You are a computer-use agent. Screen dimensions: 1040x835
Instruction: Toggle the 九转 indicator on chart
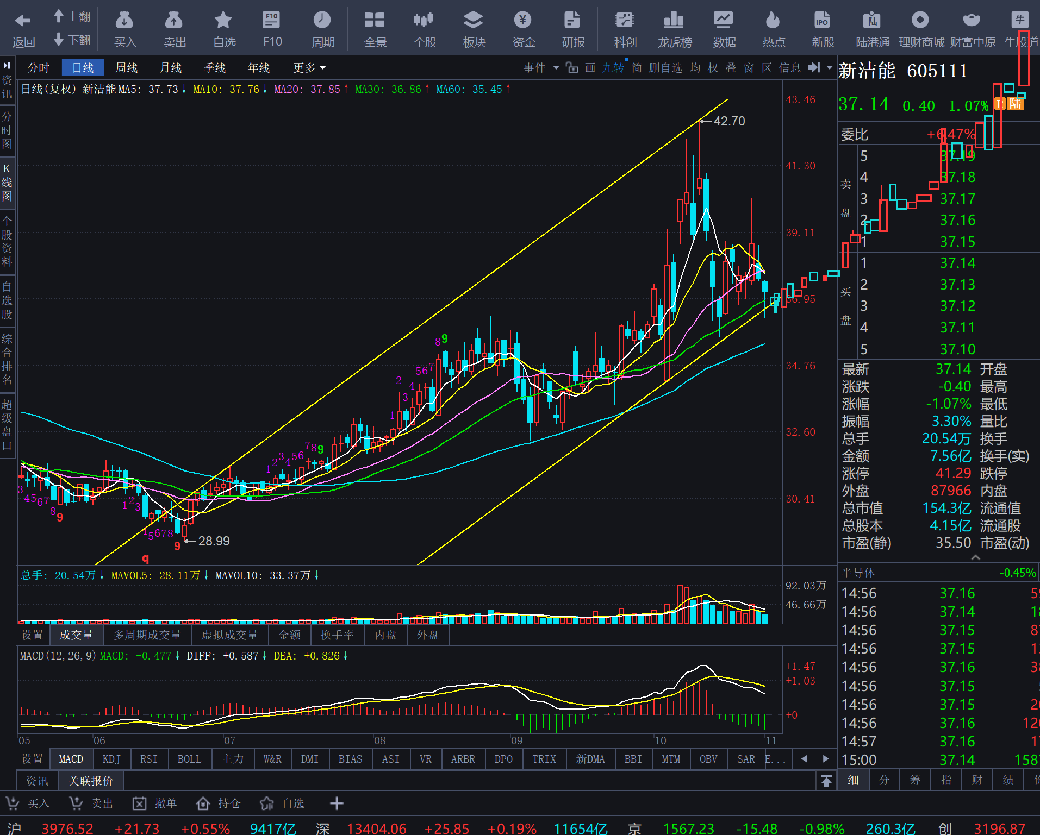tap(613, 68)
